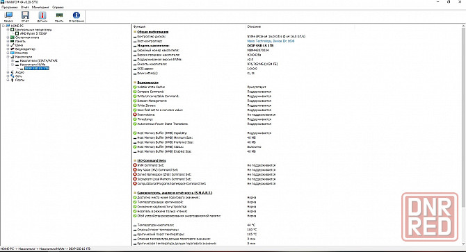Click the SCSI-адрес row label

[145, 69]
